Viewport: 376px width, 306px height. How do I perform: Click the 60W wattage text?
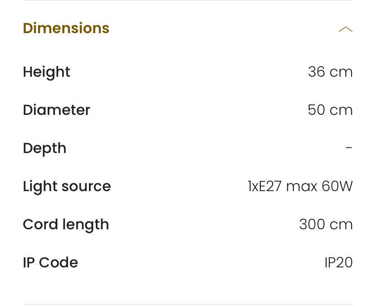pos(337,186)
